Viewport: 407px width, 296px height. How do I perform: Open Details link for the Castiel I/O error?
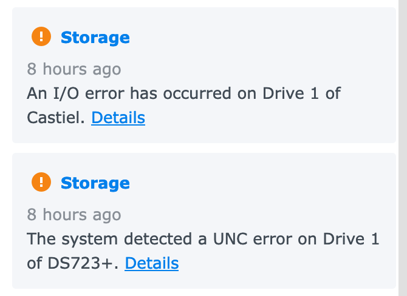point(118,117)
